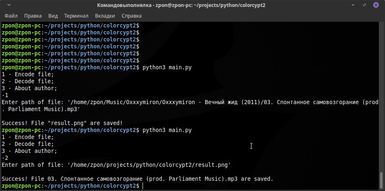Click 'Success! File "result.png" are saved!' line
The image size is (385, 191).
point(62,123)
